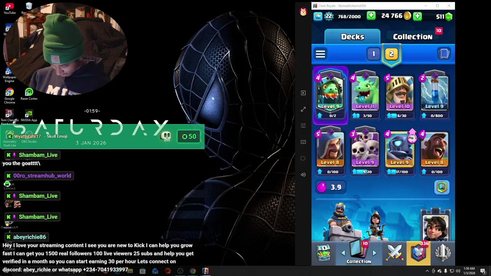Click the tag-shaped icon in emulator sidebar
Image resolution: width=491 pixels, height=276 pixels.
[x=303, y=158]
